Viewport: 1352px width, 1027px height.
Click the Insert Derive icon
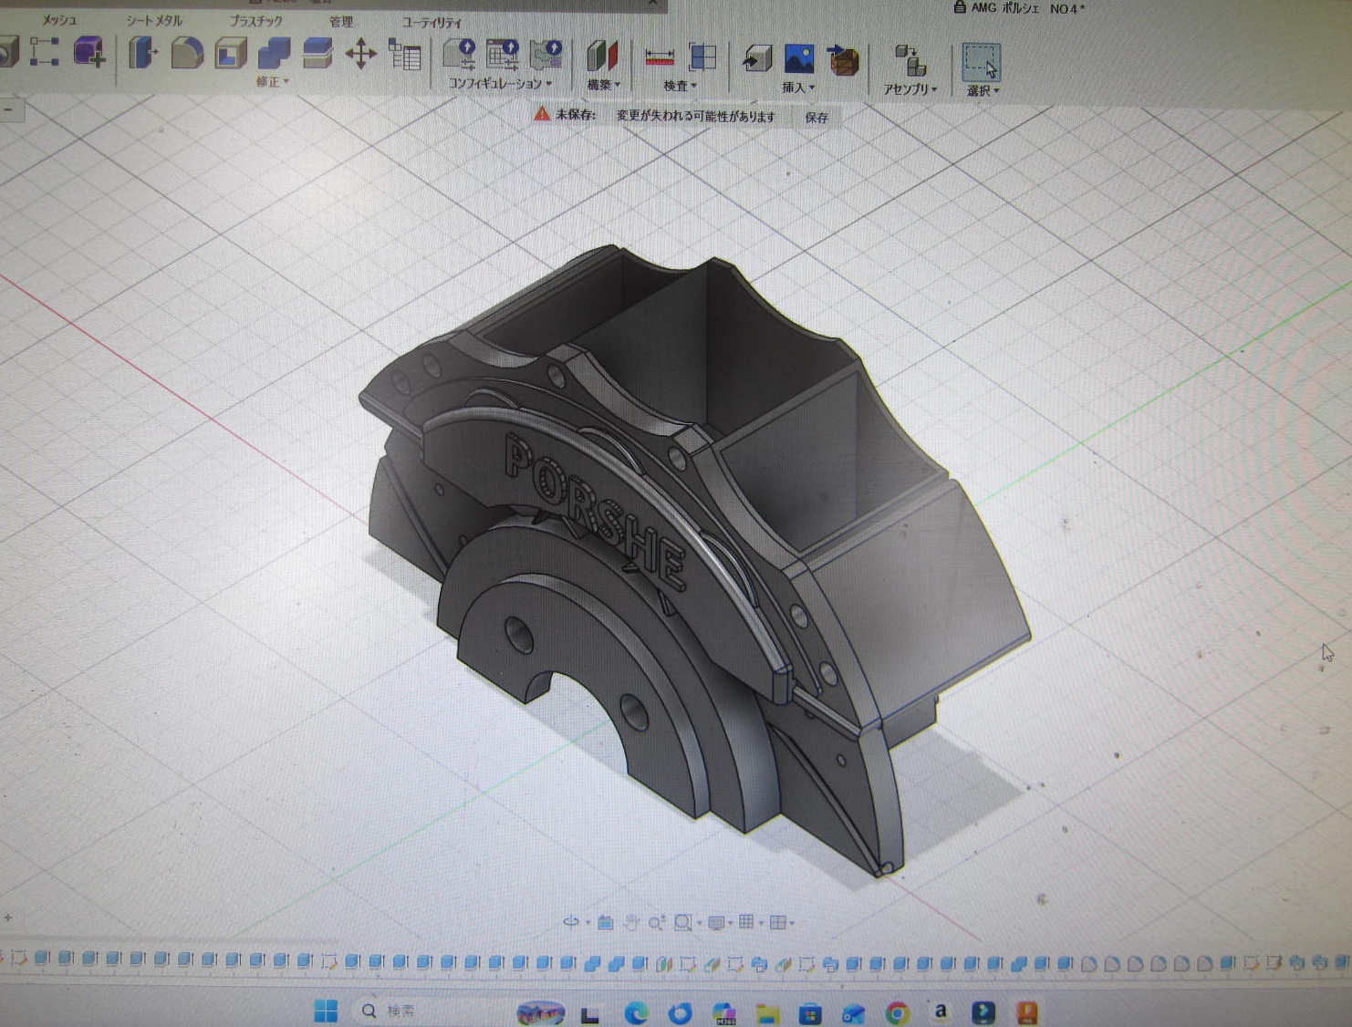(x=756, y=58)
